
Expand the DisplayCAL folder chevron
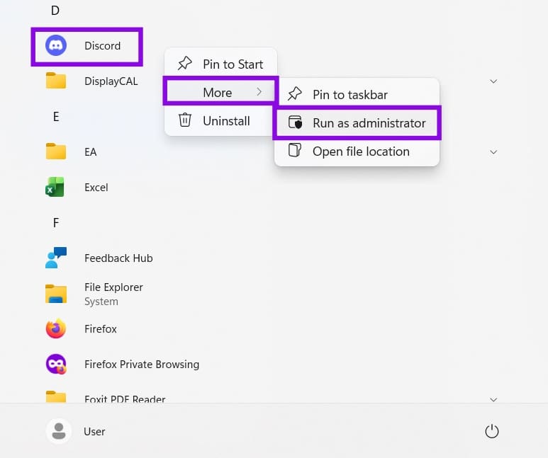[493, 81]
